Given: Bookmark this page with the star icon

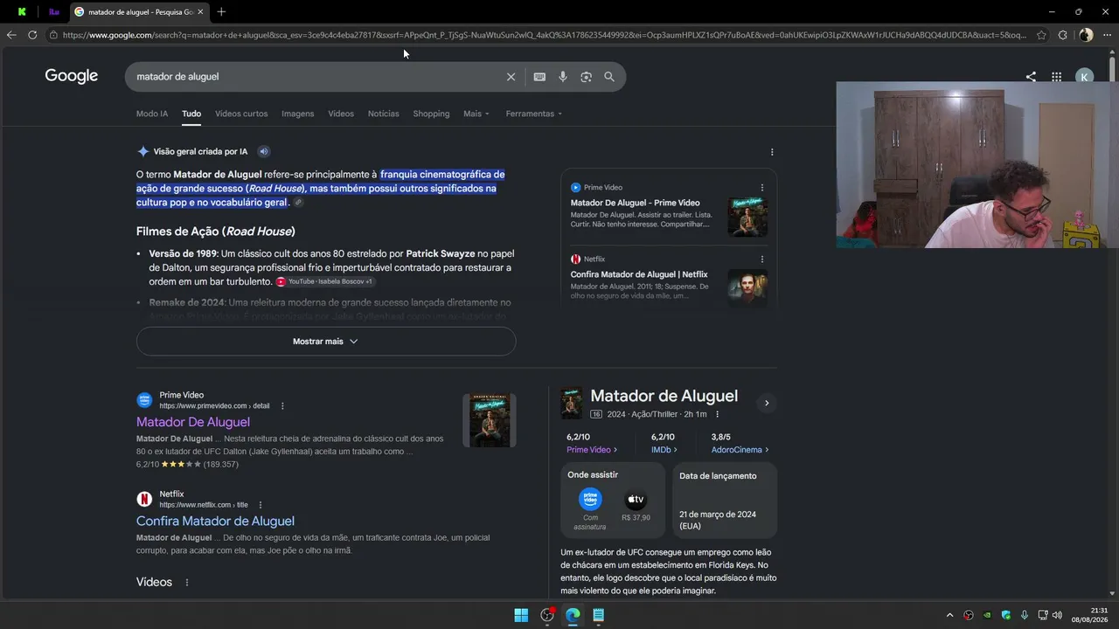Looking at the screenshot, I should 1041,35.
